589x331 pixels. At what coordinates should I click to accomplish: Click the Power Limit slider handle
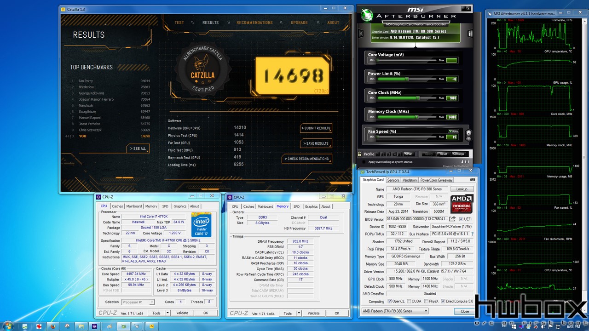pyautogui.click(x=407, y=79)
